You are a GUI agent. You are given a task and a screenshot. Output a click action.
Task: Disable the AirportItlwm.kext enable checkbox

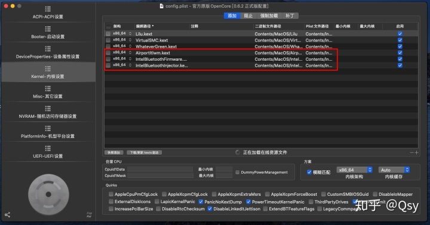pos(400,53)
